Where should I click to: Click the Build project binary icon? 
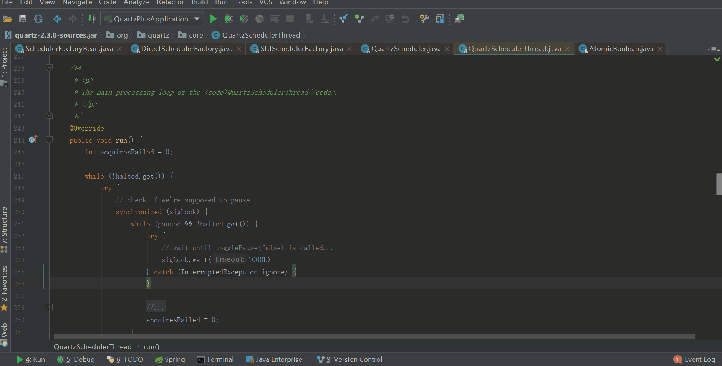[92, 19]
